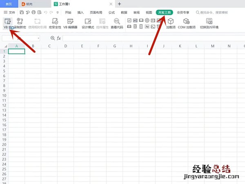The image size is (245, 184).
Task: Insert a command button control
Action: click(x=141, y=20)
